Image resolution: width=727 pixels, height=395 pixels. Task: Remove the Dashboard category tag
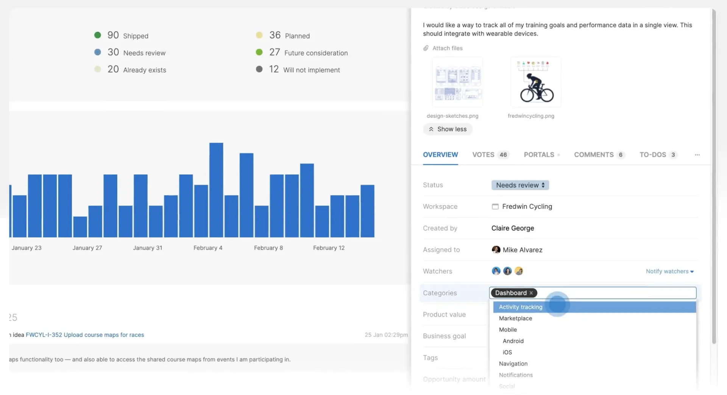531,293
